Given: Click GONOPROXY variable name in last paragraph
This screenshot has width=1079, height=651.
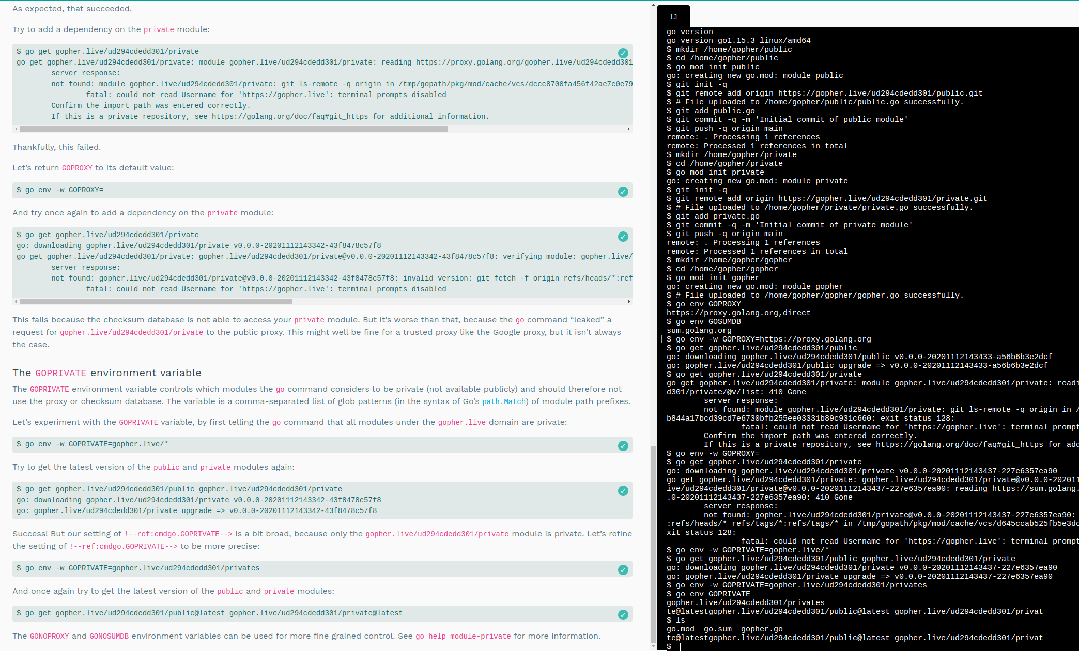Looking at the screenshot, I should [x=49, y=636].
